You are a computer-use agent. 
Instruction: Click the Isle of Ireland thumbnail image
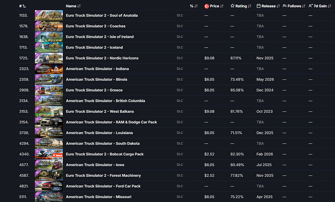[49, 37]
